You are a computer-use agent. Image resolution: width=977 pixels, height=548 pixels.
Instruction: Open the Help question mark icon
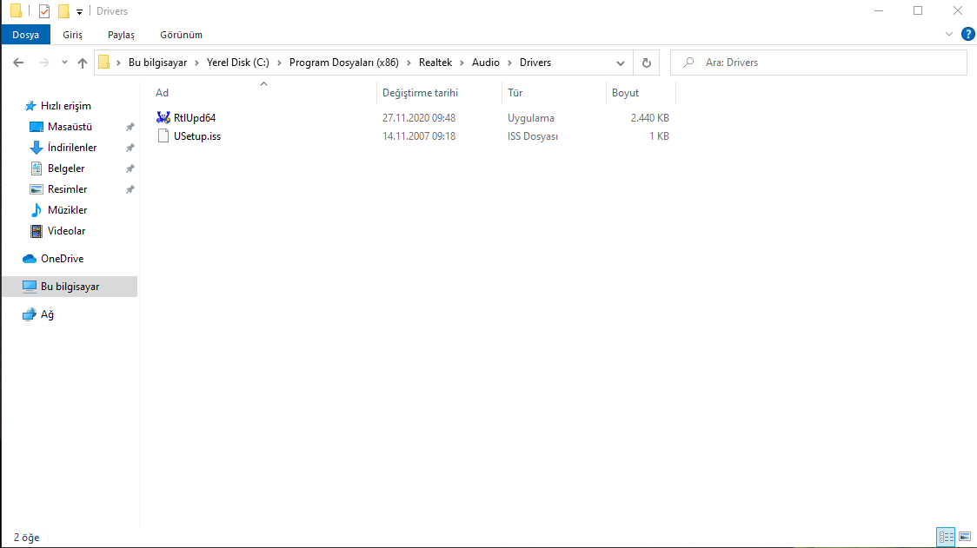(x=967, y=34)
